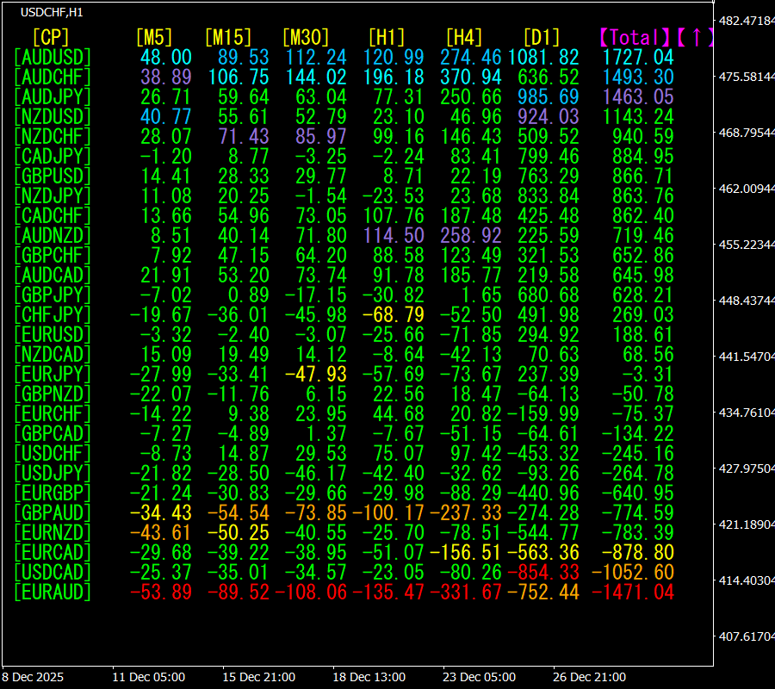This screenshot has height=689, width=775.
Task: Click the 18 Dec 13:00 time label
Action: (369, 677)
